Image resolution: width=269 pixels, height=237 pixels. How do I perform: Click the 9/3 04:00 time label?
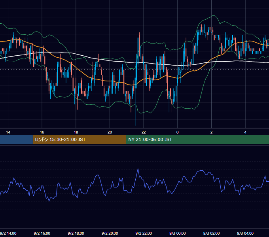[x=245, y=233]
